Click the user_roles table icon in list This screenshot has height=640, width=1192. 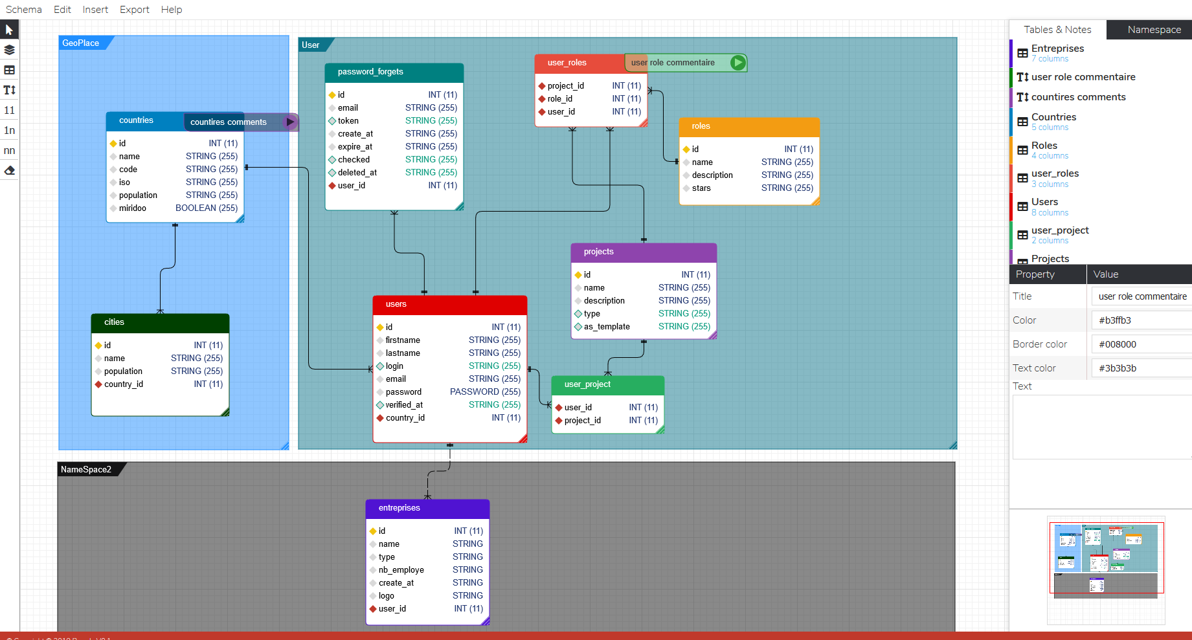[1022, 178]
